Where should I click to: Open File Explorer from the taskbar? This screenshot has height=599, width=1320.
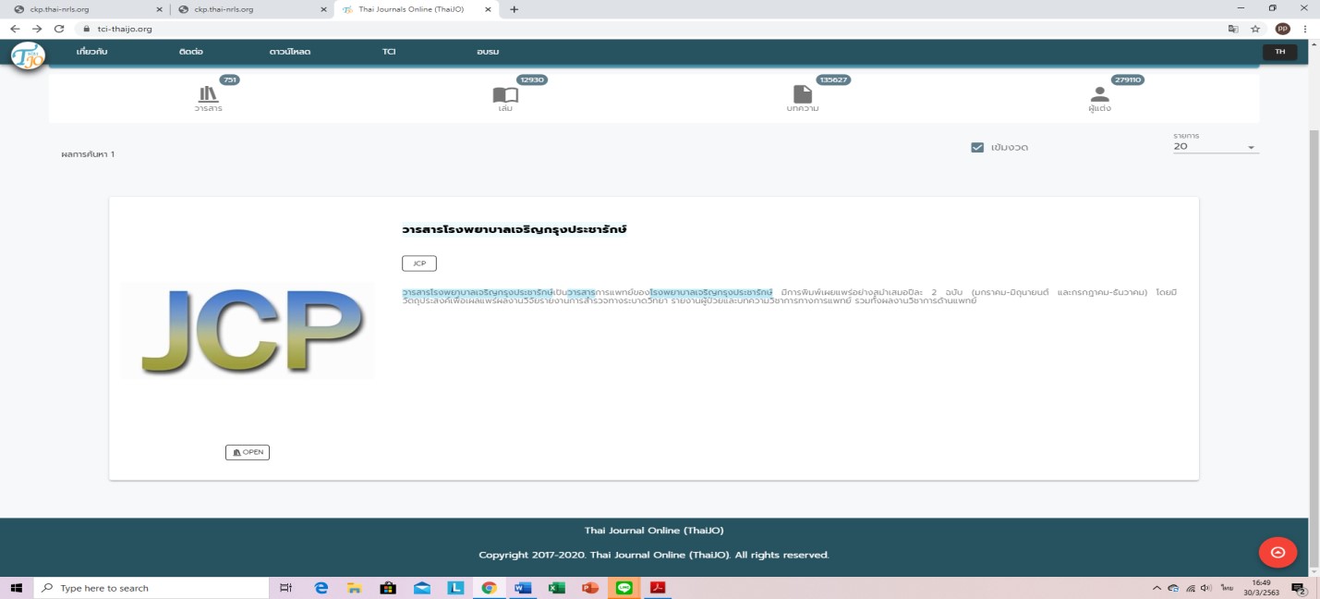(353, 588)
